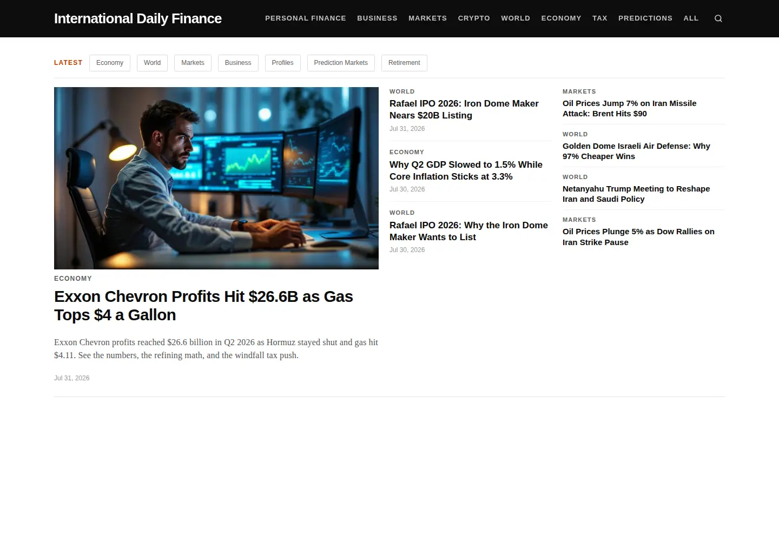Click MARKETS label above Oil Prices Plunge headline
The height and width of the screenshot is (541, 779).
[579, 220]
